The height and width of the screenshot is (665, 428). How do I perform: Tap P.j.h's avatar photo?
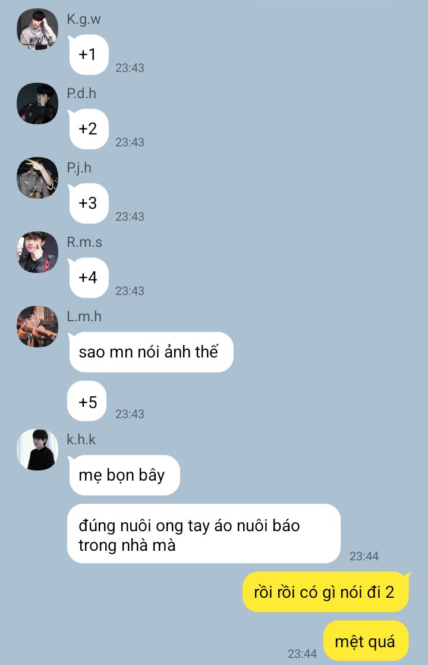tap(37, 178)
